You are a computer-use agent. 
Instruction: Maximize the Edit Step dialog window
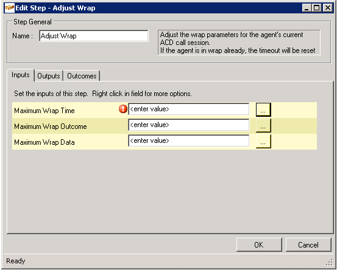pos(316,8)
